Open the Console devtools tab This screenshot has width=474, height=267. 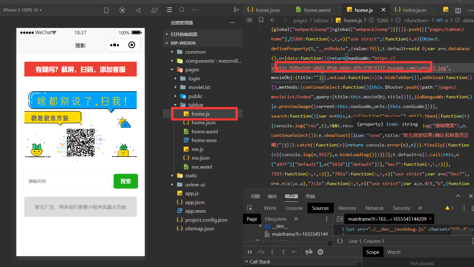pyautogui.click(x=294, y=208)
